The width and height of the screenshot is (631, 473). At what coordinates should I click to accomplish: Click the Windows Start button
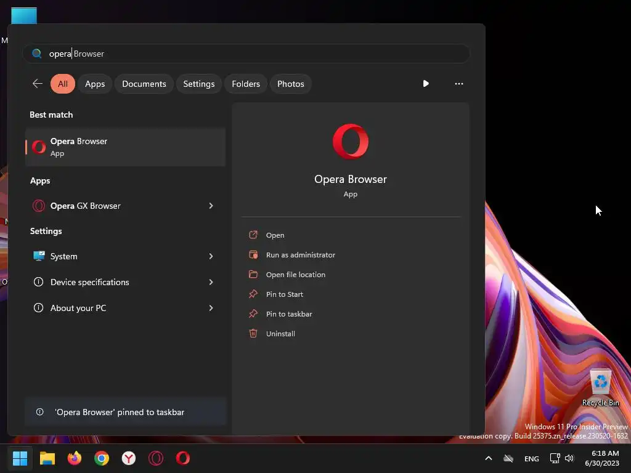coord(20,458)
